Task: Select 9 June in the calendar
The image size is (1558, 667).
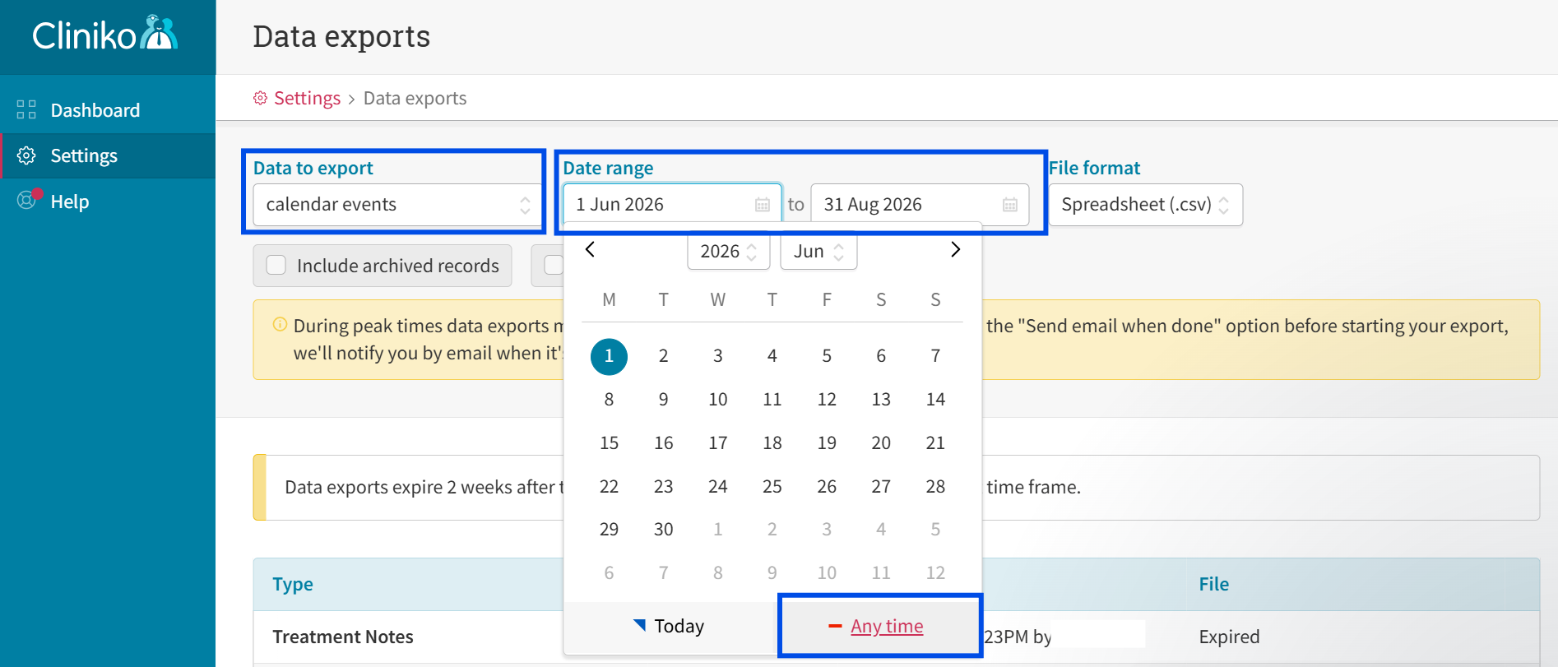Action: point(664,399)
